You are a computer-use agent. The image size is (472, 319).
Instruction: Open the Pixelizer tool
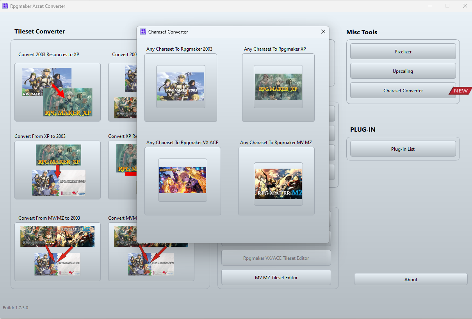point(403,51)
